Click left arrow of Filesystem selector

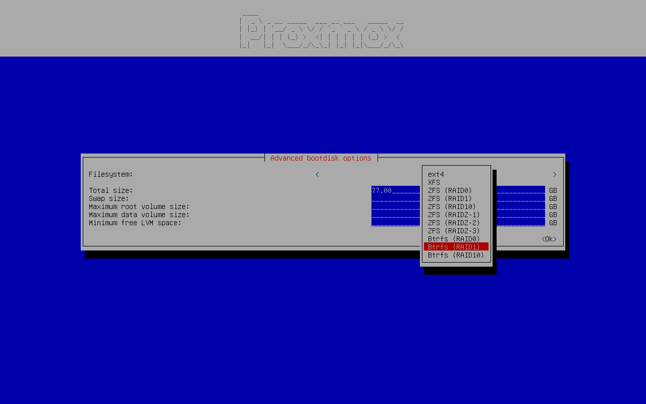(317, 174)
